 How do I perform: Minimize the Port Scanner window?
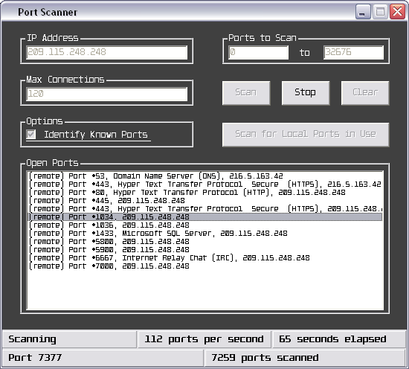pyautogui.click(x=363, y=12)
